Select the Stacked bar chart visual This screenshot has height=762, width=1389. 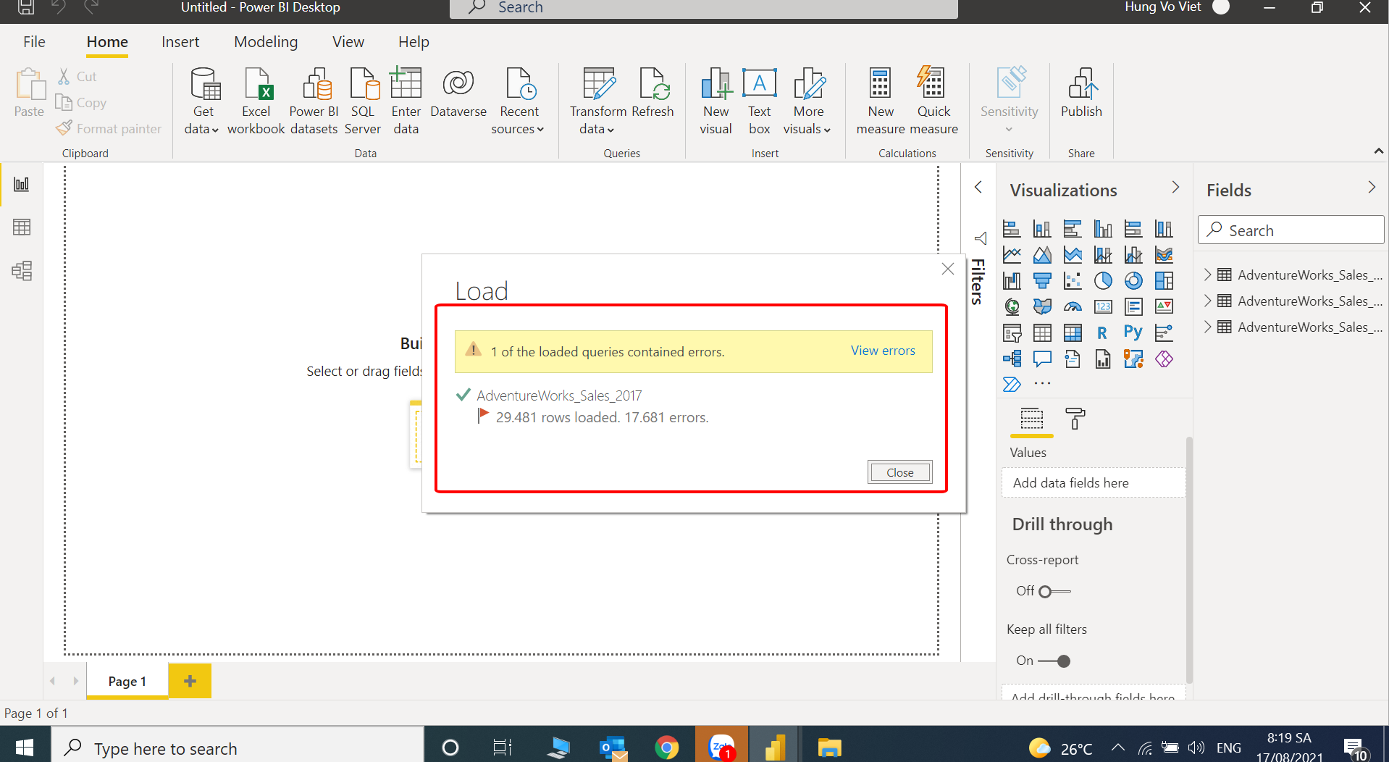[x=1012, y=229]
